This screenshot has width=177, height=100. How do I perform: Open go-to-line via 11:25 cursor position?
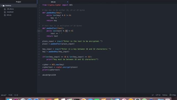coord(10,95)
